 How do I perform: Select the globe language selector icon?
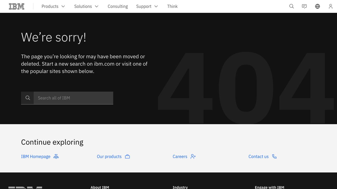click(x=318, y=6)
